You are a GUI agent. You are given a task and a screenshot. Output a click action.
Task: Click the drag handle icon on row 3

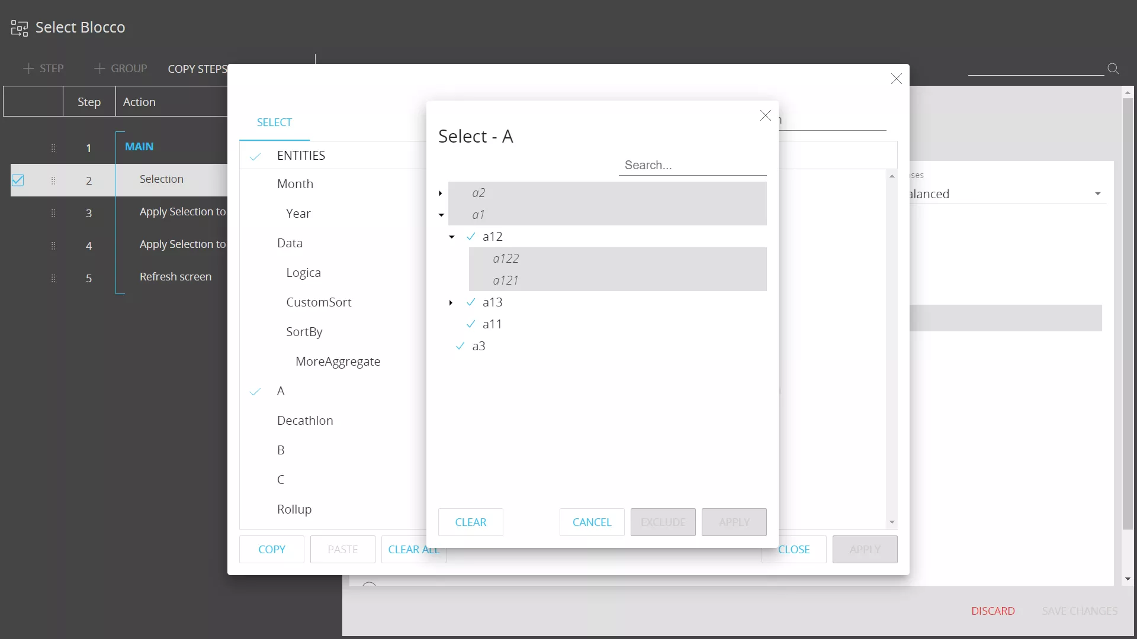point(52,212)
